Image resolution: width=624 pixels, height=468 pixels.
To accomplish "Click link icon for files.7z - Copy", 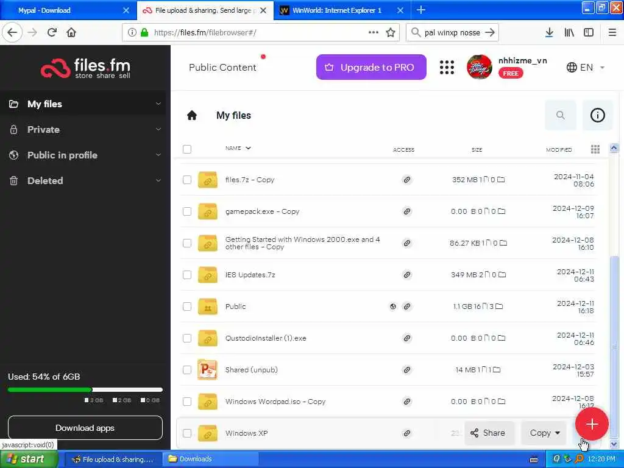I will tap(406, 180).
